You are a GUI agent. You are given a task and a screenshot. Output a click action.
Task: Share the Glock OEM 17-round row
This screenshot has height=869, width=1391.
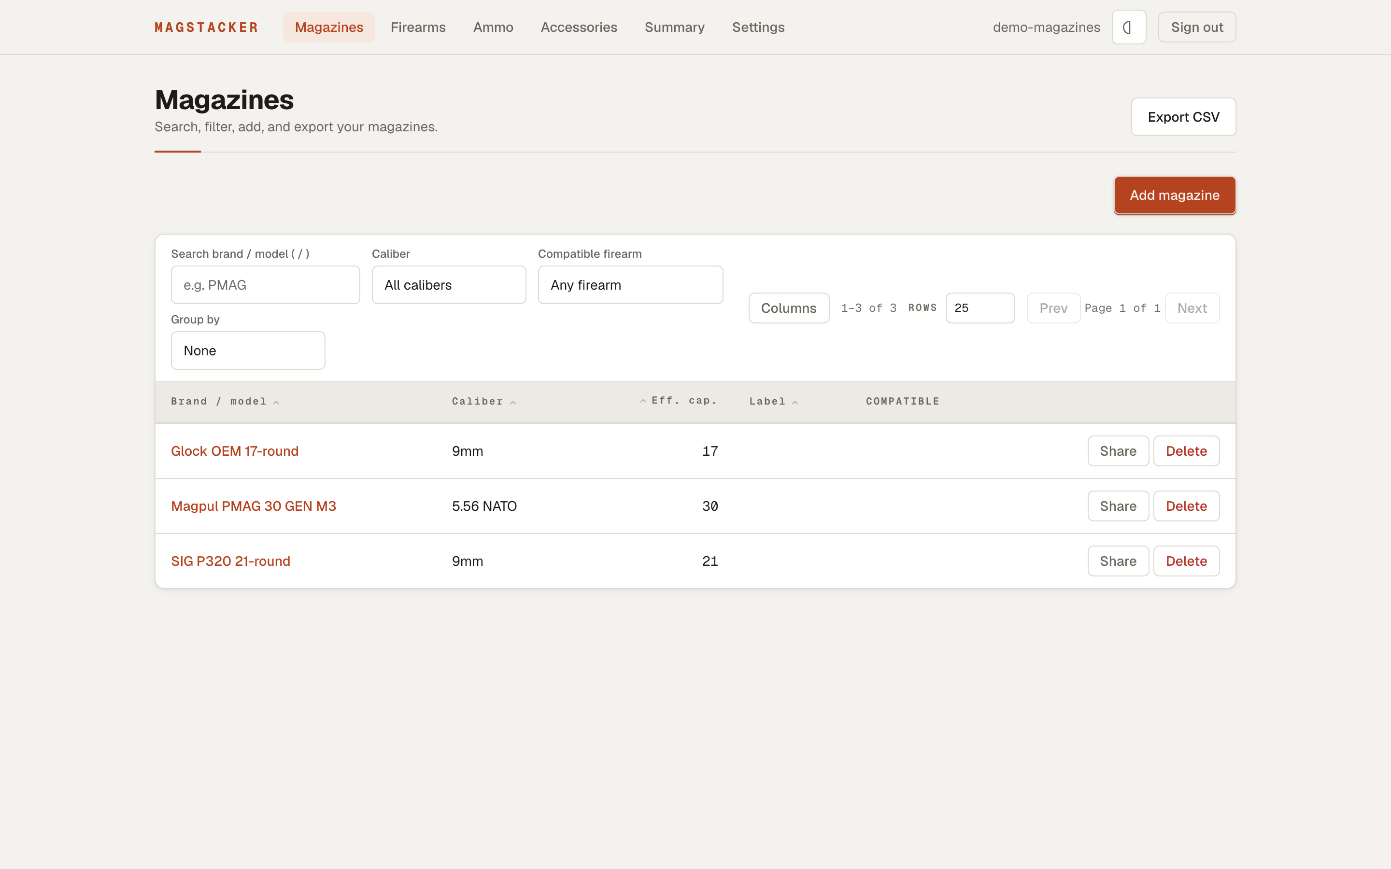(1118, 451)
